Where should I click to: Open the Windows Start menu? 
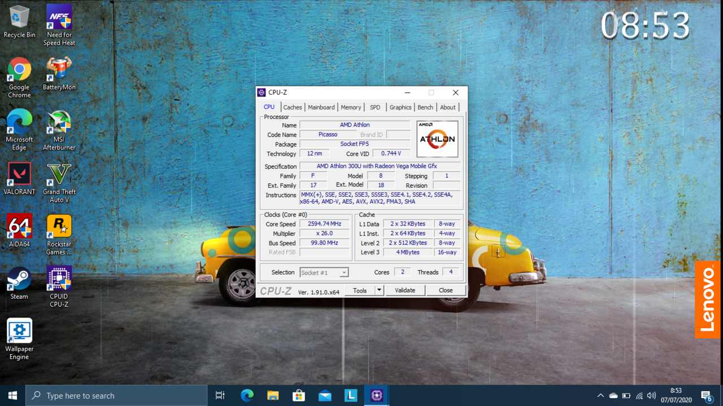coord(13,395)
